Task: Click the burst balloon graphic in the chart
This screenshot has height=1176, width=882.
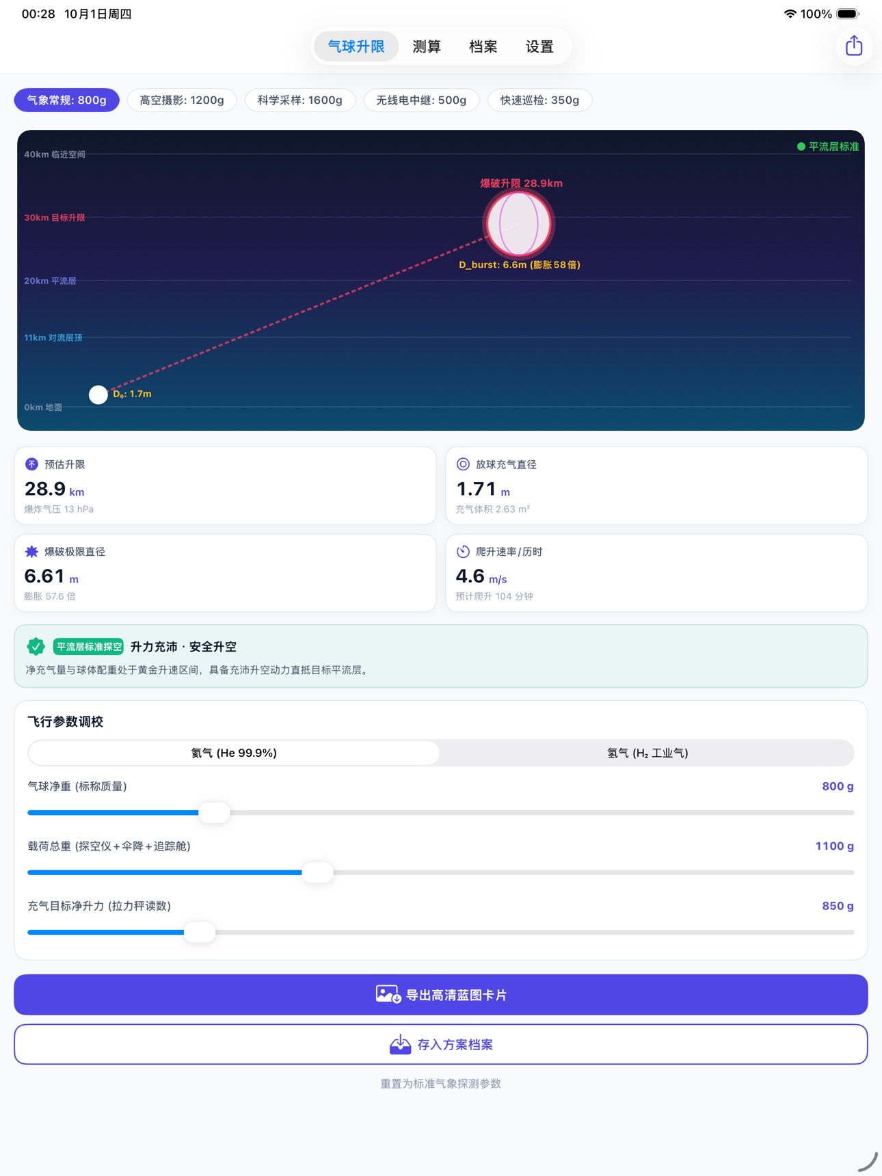Action: (519, 224)
